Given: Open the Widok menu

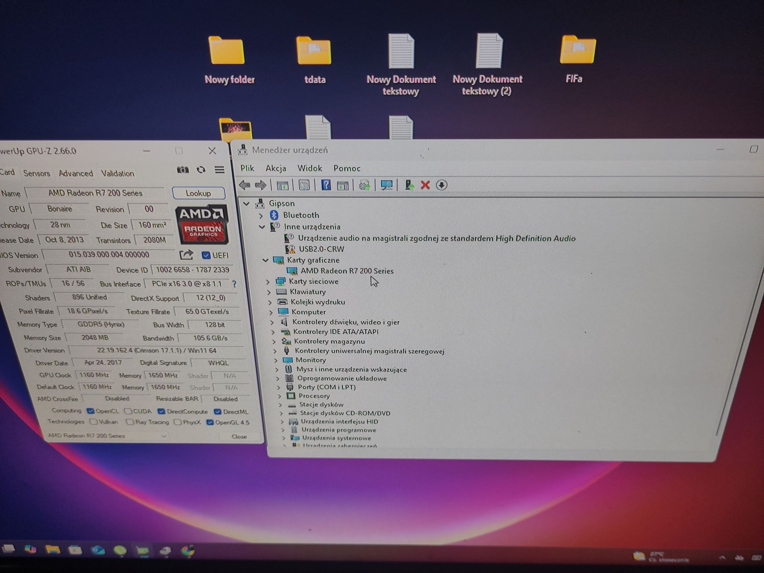Looking at the screenshot, I should tap(310, 168).
